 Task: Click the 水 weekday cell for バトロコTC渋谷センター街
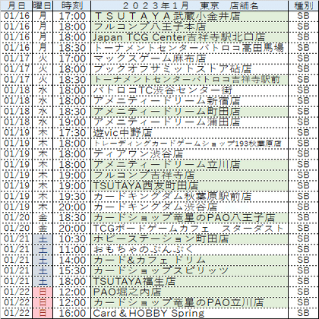(x=43, y=90)
